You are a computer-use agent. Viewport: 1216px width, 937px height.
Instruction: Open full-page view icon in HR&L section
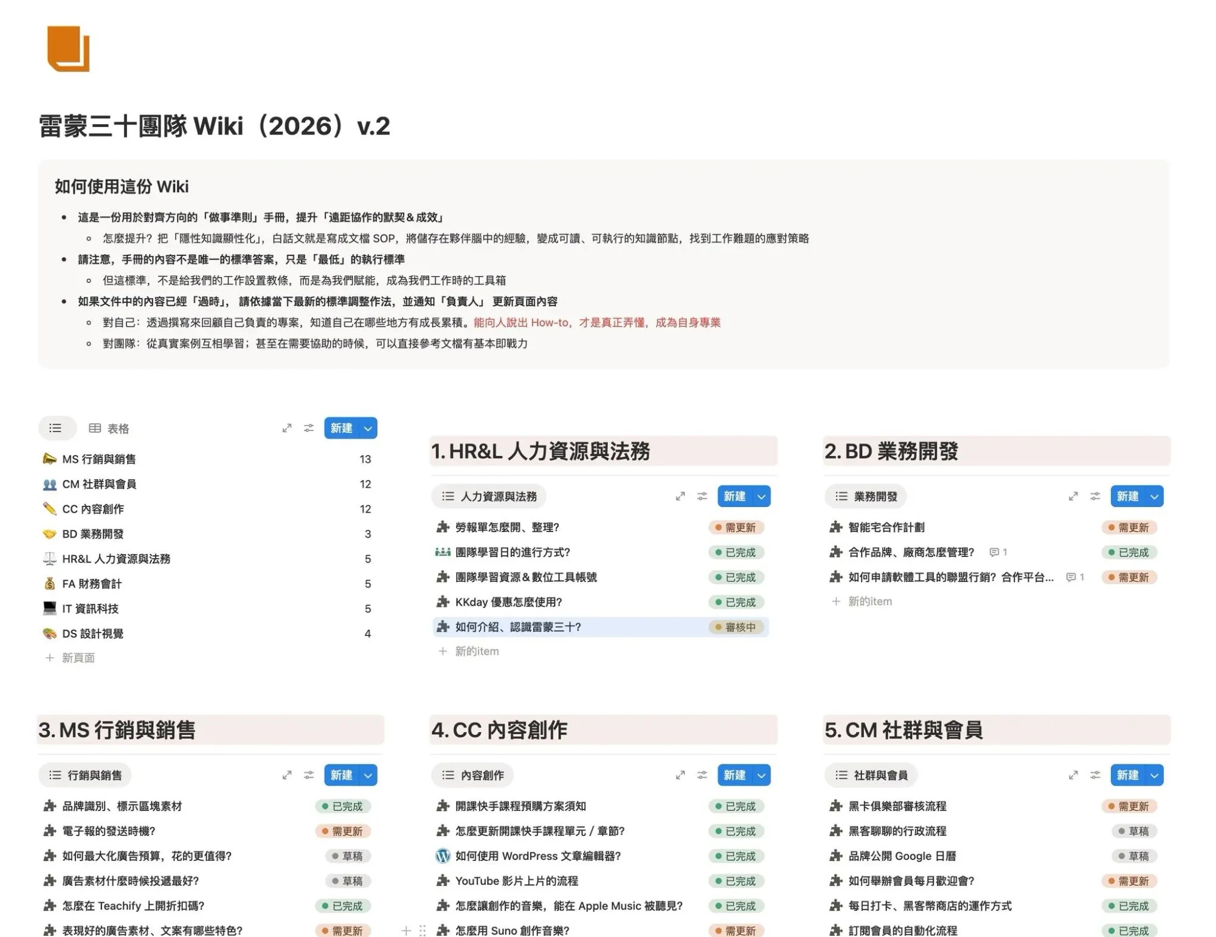pyautogui.click(x=680, y=496)
